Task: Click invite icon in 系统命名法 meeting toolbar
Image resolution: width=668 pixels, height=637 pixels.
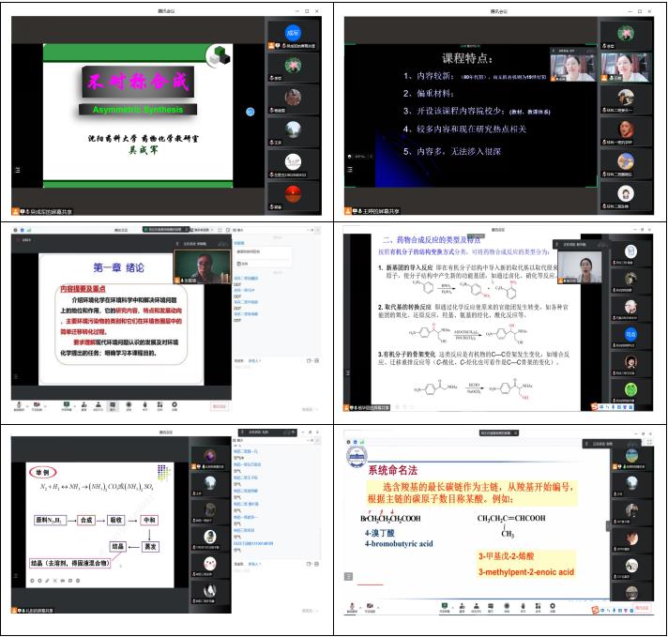Action: pyautogui.click(x=464, y=613)
